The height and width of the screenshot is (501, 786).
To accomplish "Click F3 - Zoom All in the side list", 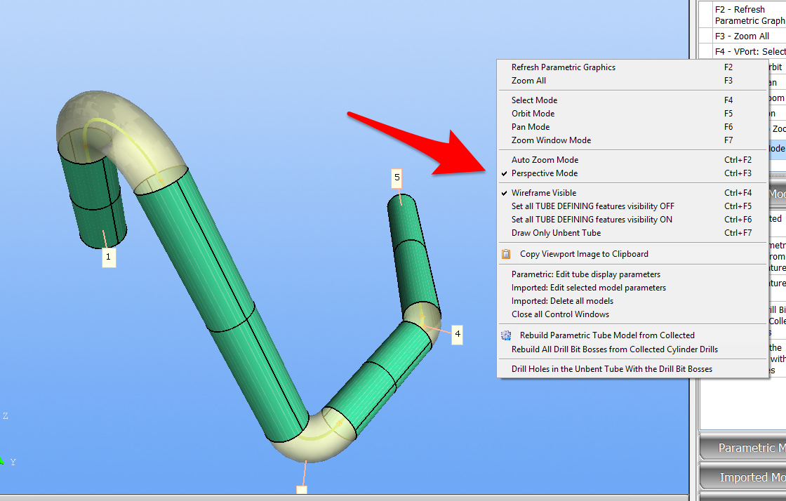I will click(x=742, y=36).
